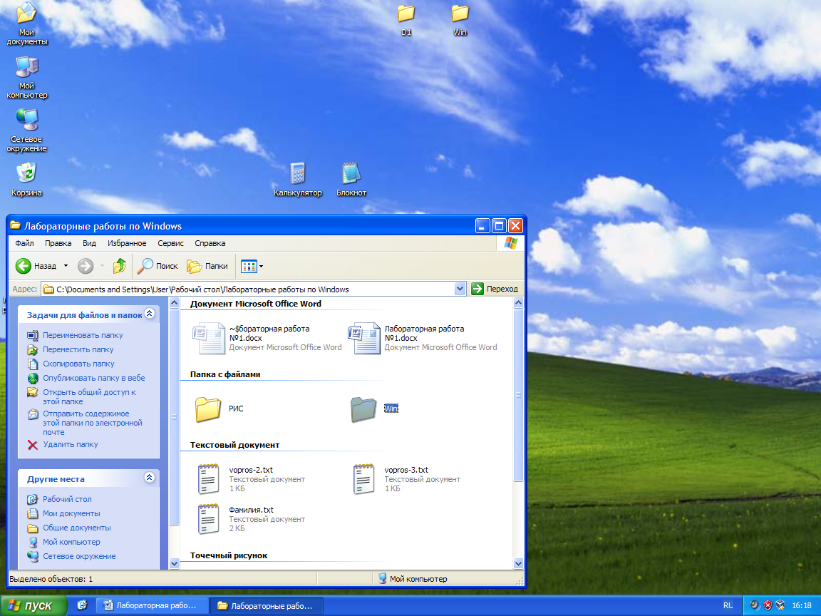Select Фамилия.txt file
The image size is (821, 616).
(x=251, y=518)
